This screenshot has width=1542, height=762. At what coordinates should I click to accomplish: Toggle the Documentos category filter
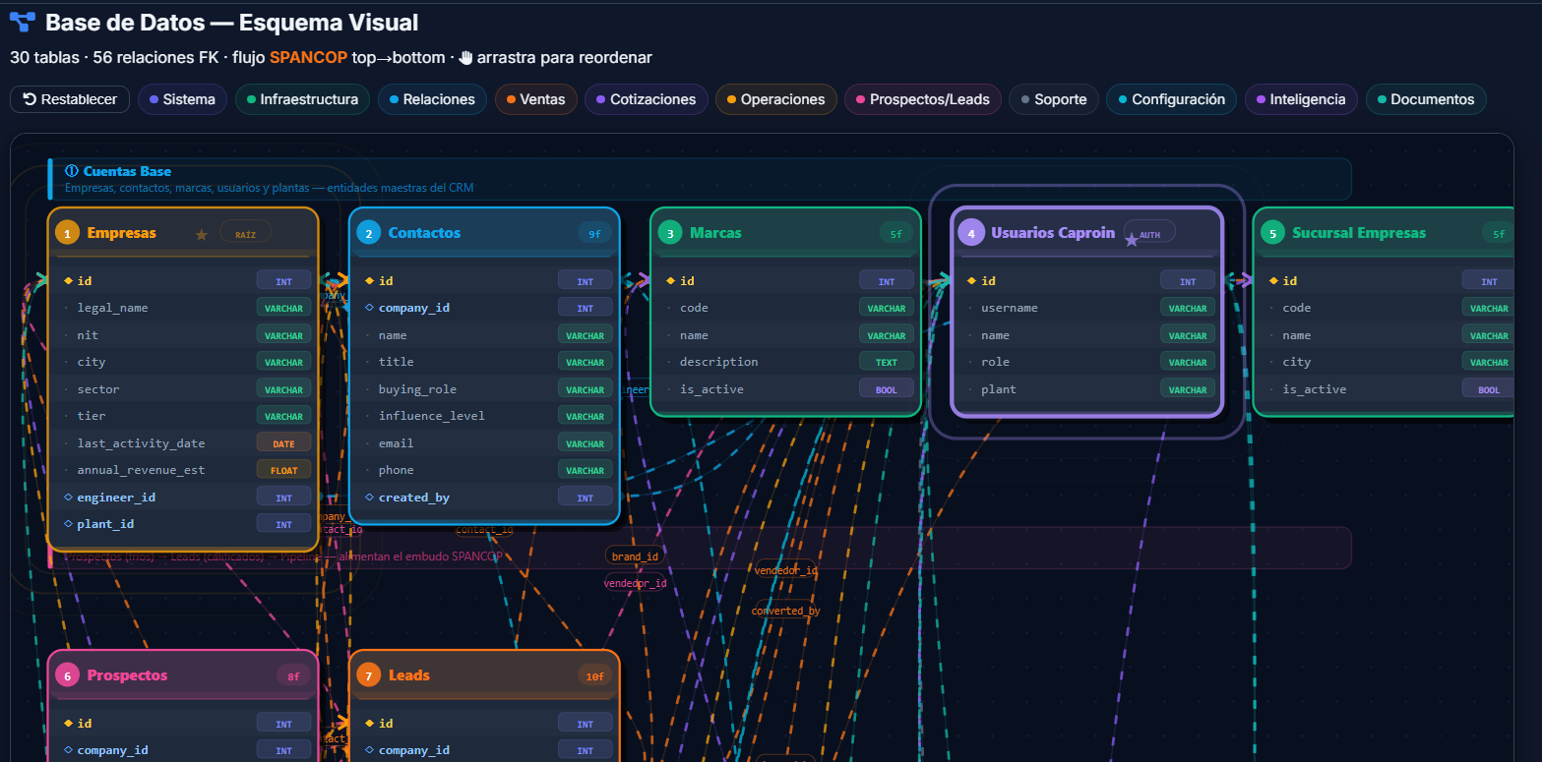(x=1425, y=99)
